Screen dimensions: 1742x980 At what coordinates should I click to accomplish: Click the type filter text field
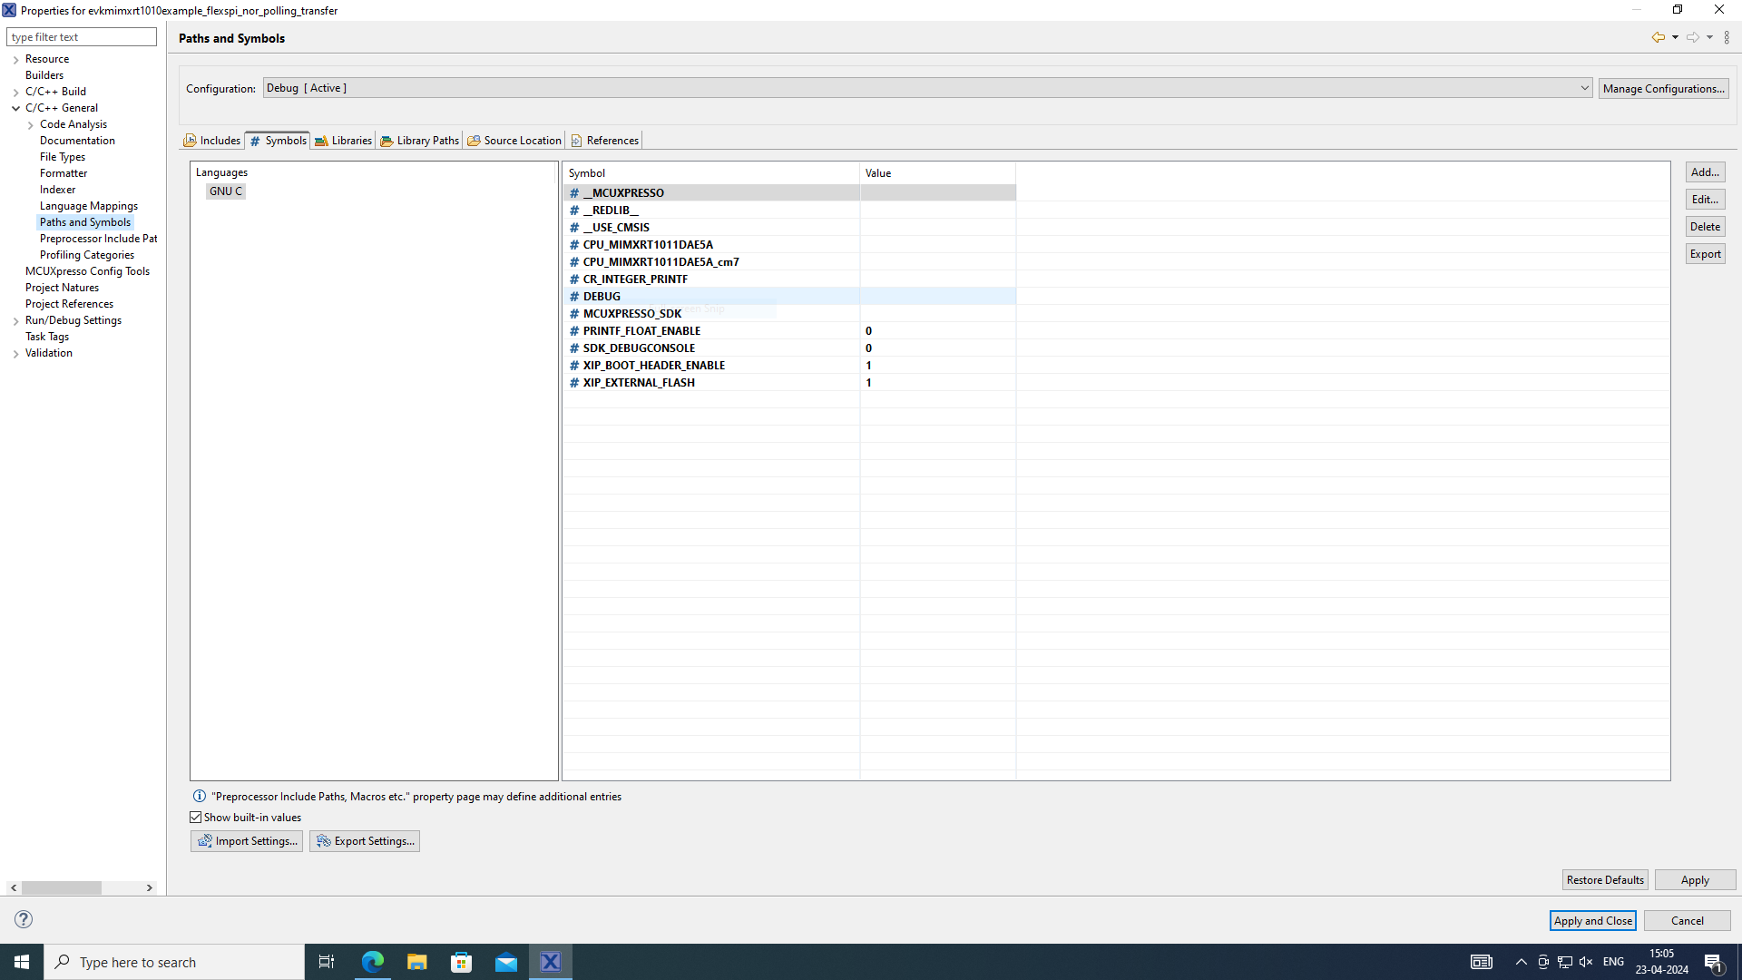click(82, 36)
